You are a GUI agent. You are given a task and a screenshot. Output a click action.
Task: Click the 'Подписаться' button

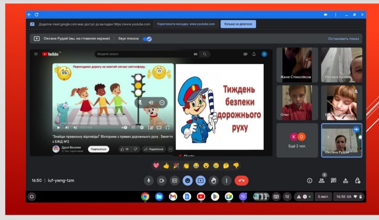point(99,149)
